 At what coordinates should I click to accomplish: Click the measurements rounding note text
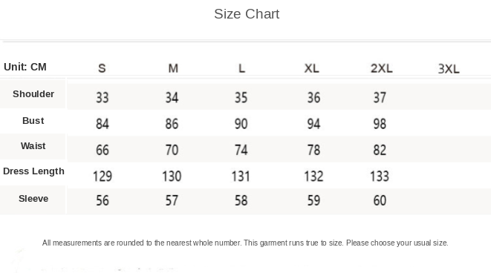coord(245,243)
